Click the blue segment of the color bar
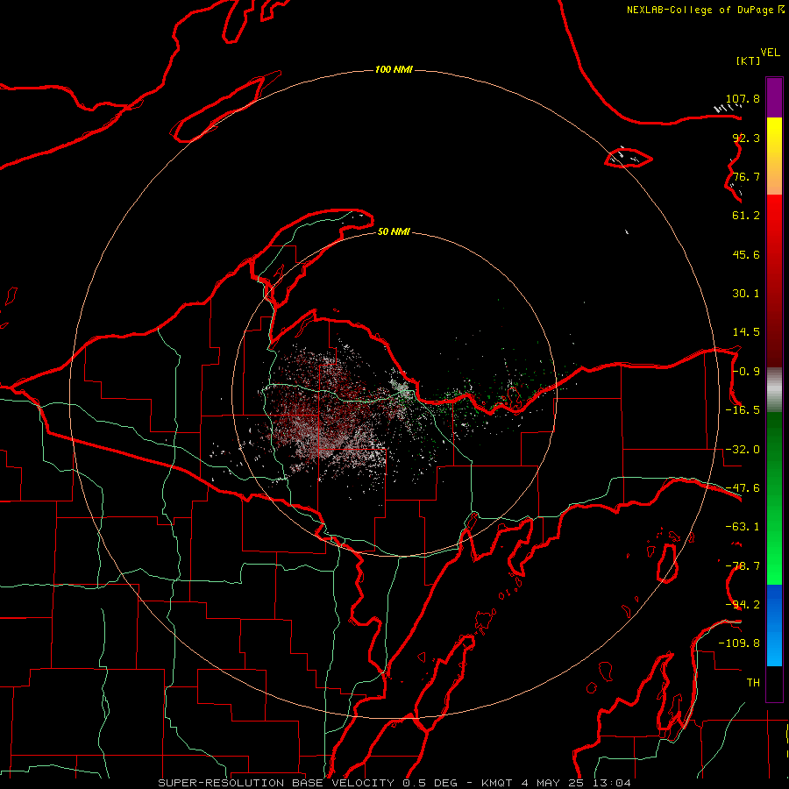 [774, 625]
